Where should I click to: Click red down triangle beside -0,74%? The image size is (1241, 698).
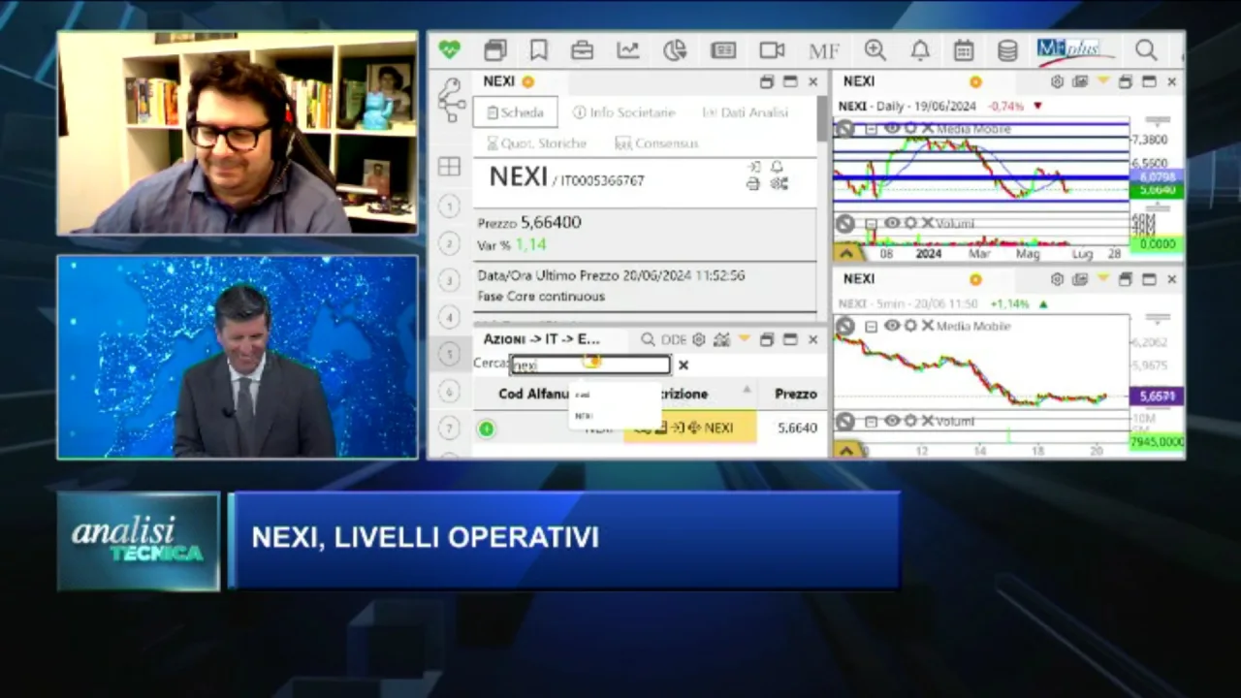click(1037, 106)
